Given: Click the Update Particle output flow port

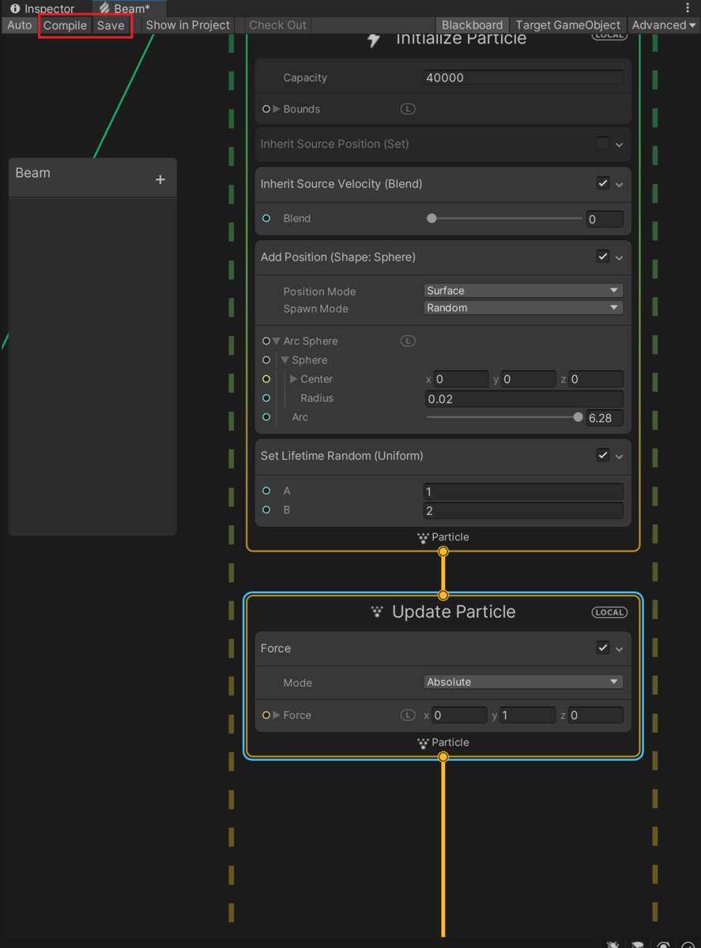Looking at the screenshot, I should pyautogui.click(x=443, y=757).
